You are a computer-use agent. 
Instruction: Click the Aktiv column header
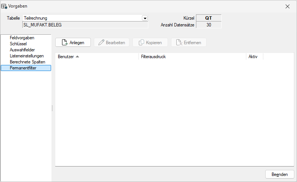pyautogui.click(x=253, y=57)
